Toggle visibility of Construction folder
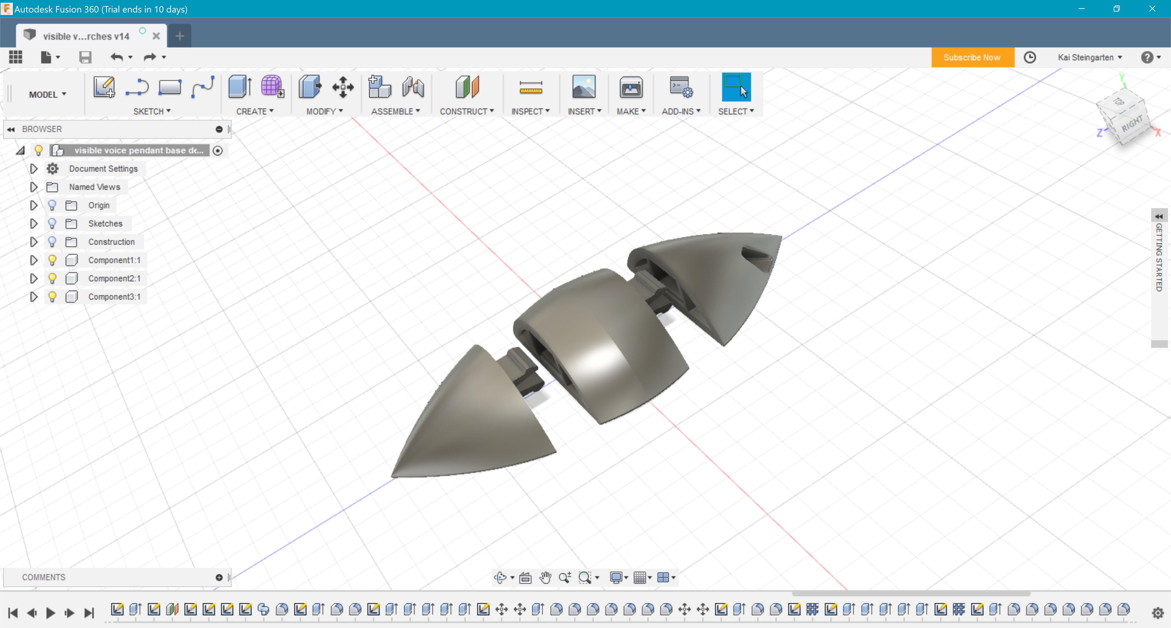This screenshot has height=628, width=1171. click(52, 242)
